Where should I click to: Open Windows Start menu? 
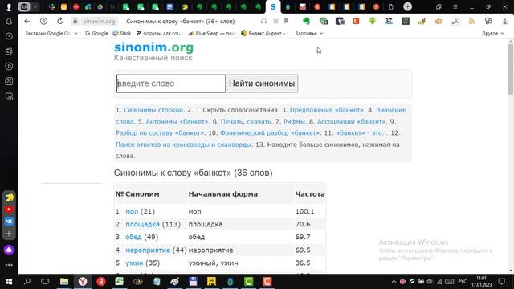tap(9, 282)
